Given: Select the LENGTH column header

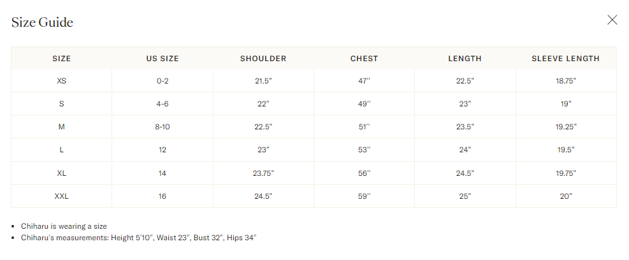Looking at the screenshot, I should (x=465, y=59).
